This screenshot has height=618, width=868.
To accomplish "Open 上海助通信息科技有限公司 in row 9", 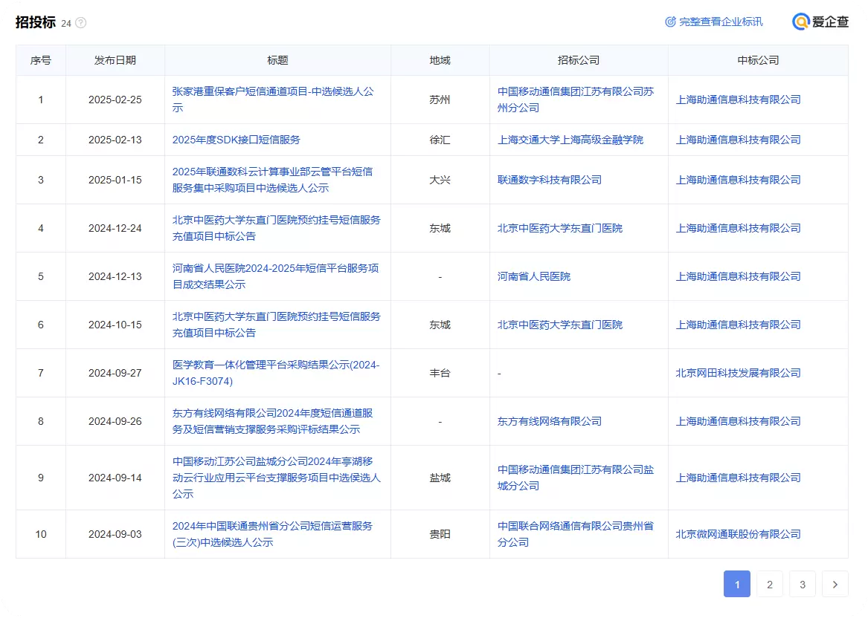I will tap(738, 478).
